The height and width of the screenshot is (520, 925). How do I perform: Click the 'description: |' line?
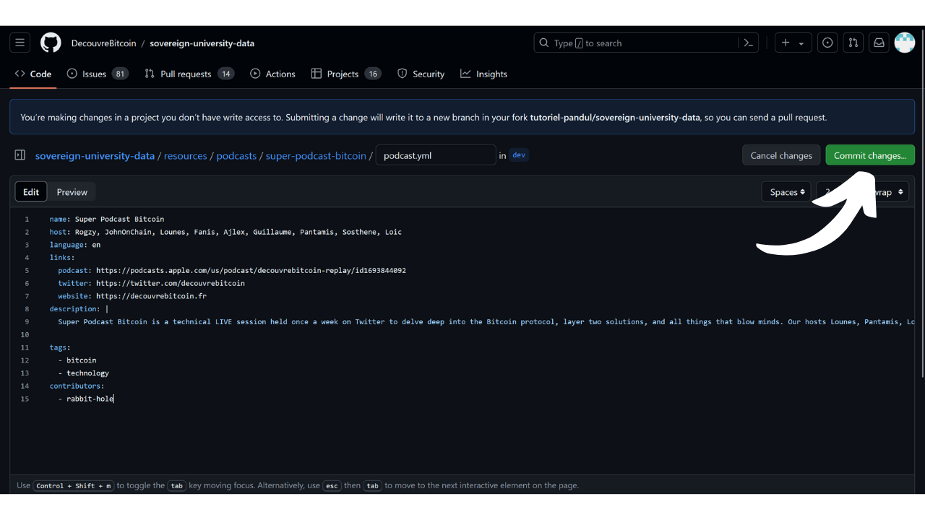click(79, 309)
